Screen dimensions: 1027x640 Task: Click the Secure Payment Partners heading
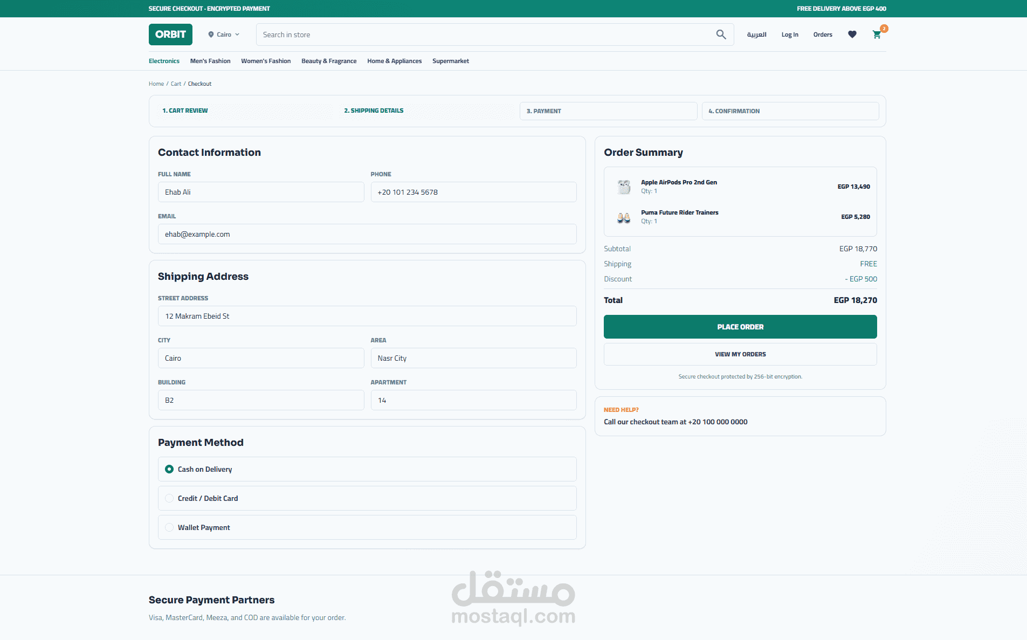coord(211,600)
